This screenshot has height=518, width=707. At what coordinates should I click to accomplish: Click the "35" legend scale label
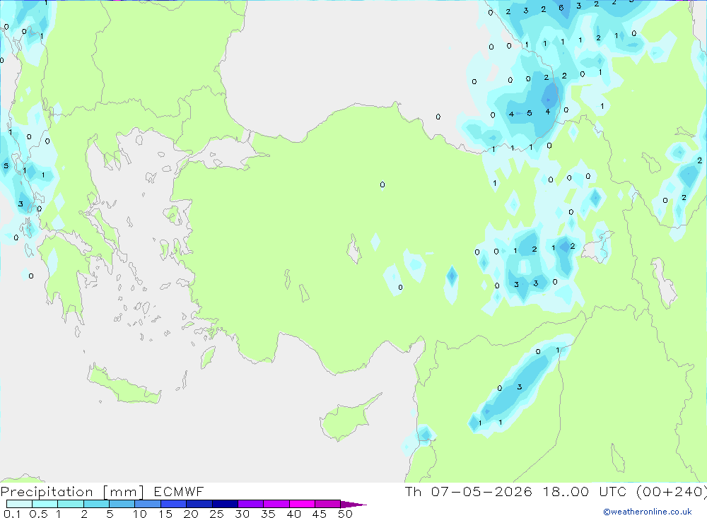tap(268, 514)
